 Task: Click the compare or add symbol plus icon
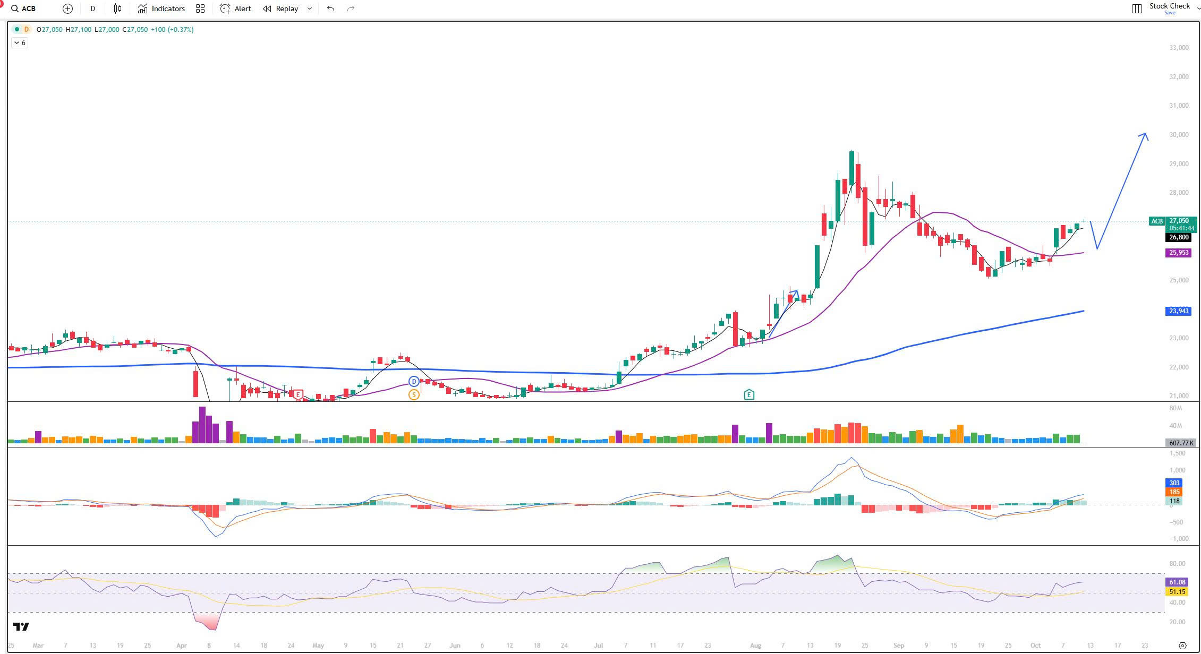click(67, 8)
